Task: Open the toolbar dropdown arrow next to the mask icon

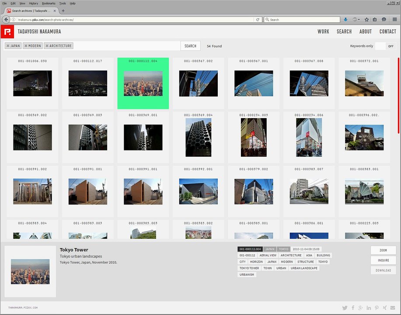Action: pos(359,20)
